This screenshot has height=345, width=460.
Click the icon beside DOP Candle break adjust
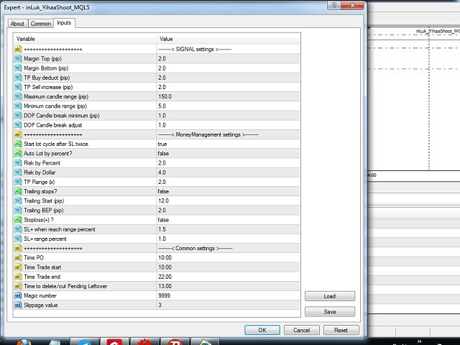tap(18, 125)
